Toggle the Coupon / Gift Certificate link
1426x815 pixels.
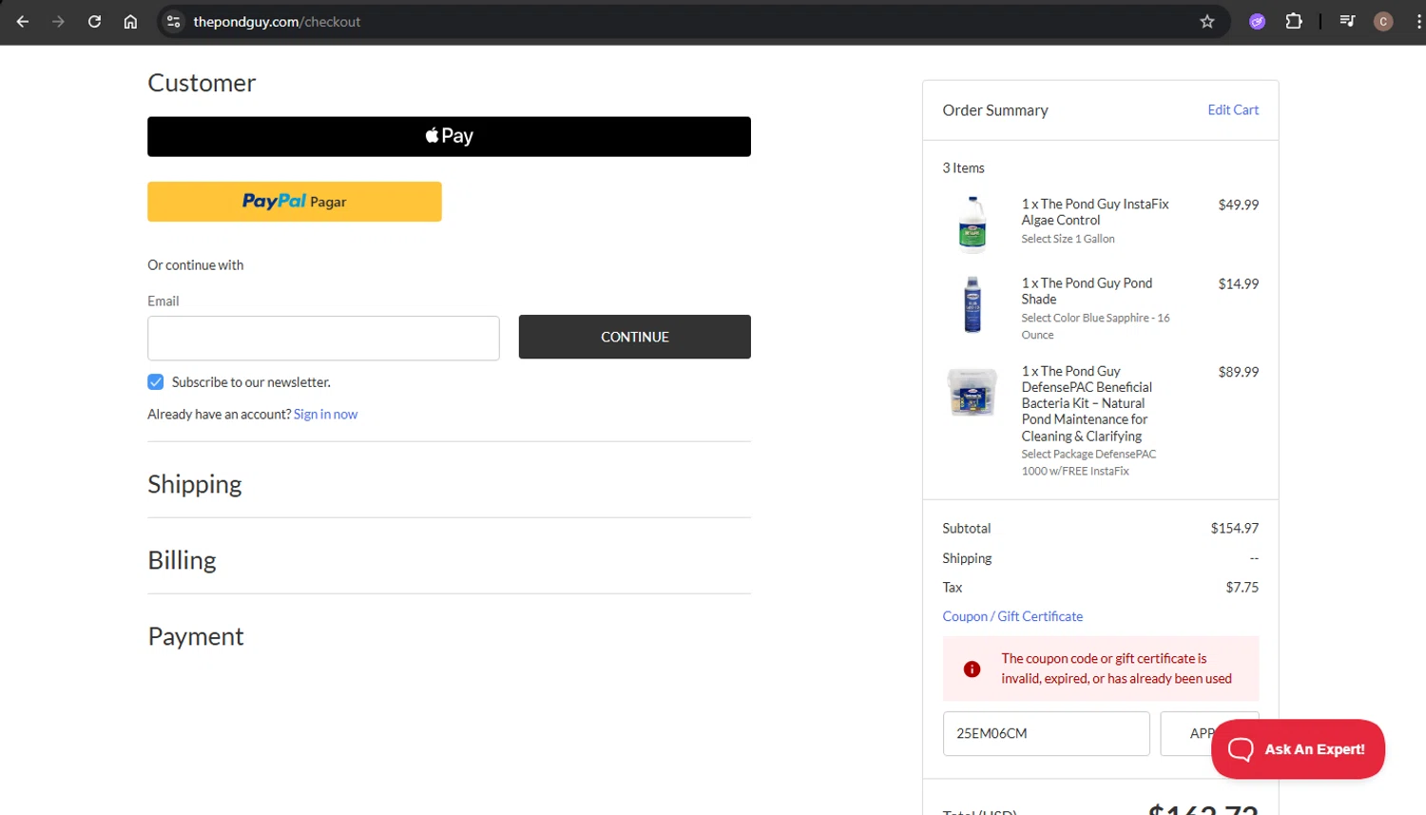click(x=1012, y=616)
